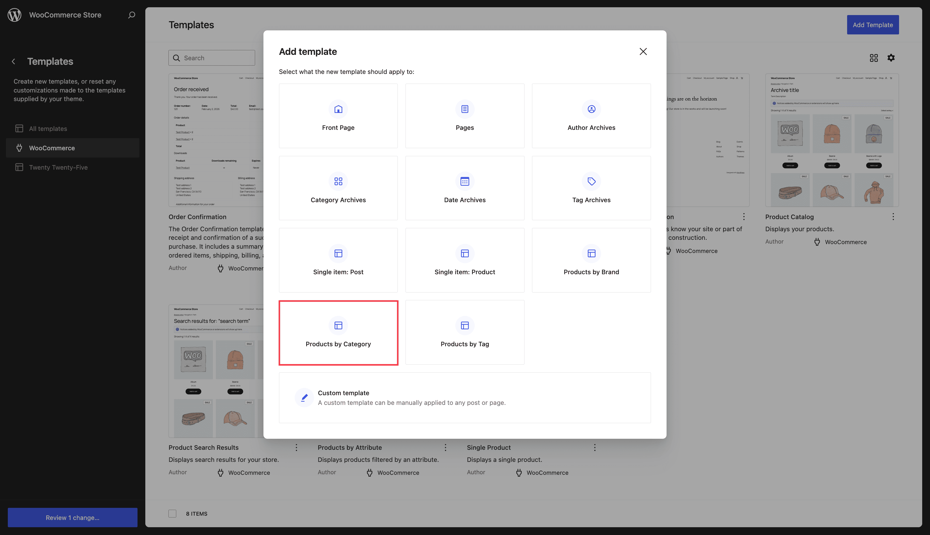Open Single Product options menu
This screenshot has width=930, height=535.
(595, 448)
